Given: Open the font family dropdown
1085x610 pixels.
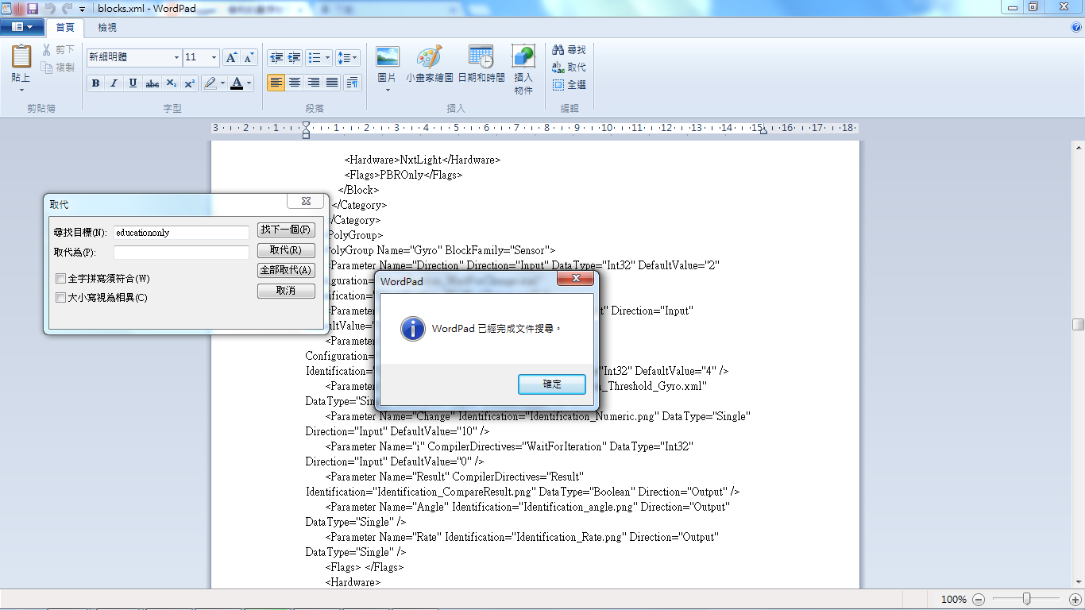Looking at the screenshot, I should point(176,58).
